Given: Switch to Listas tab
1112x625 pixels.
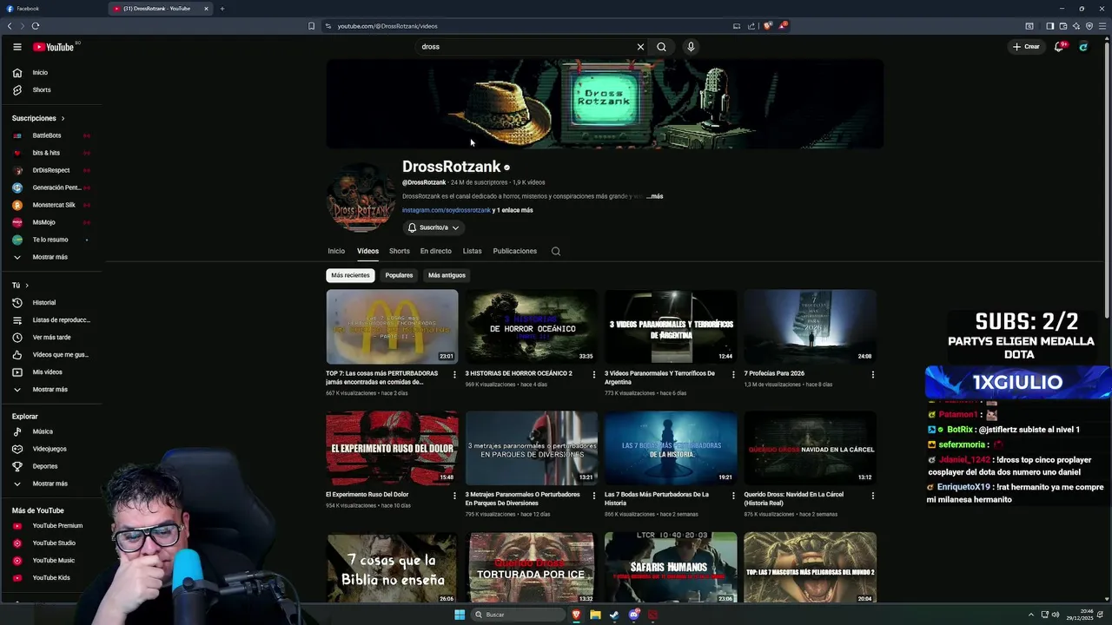Looking at the screenshot, I should pyautogui.click(x=472, y=251).
